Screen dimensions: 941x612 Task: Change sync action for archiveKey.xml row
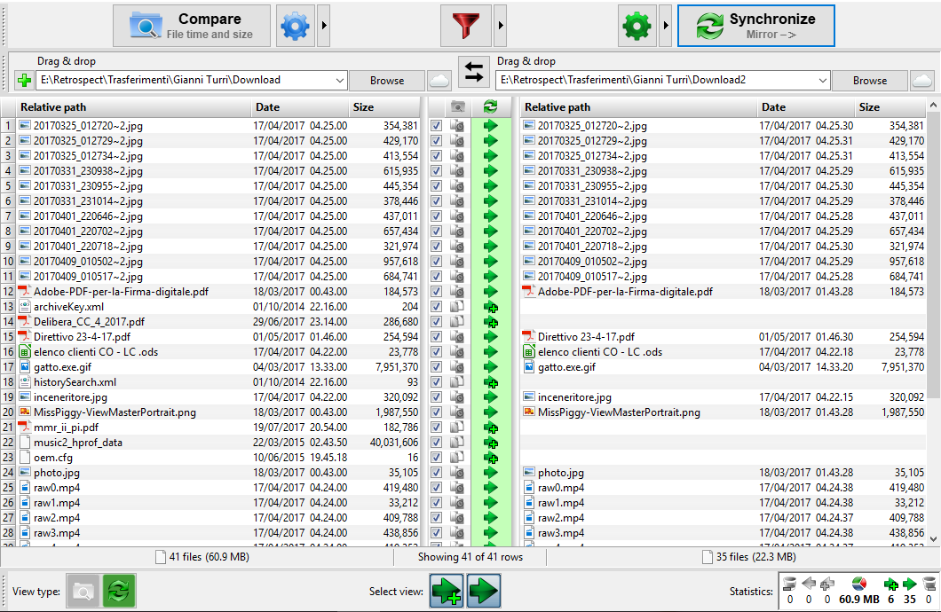pyautogui.click(x=492, y=307)
